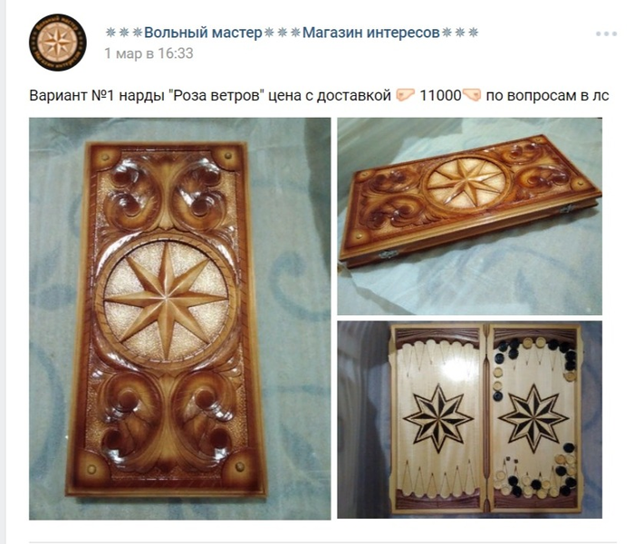Click the right pointing hand emoji after 11000
This screenshot has width=634, height=544.
coord(472,95)
